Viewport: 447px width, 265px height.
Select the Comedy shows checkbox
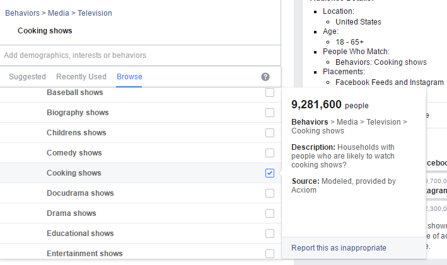pos(270,153)
